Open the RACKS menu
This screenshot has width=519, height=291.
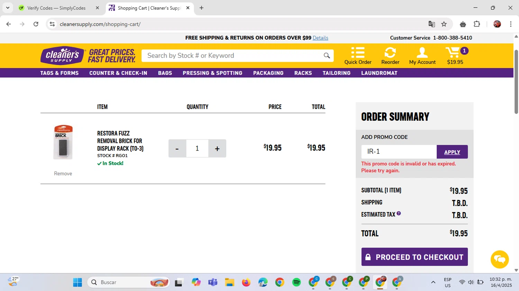click(x=303, y=73)
